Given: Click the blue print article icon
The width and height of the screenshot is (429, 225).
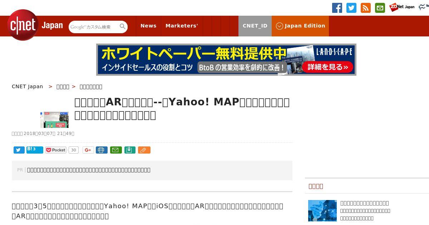Looking at the screenshot, I should pyautogui.click(x=102, y=150).
